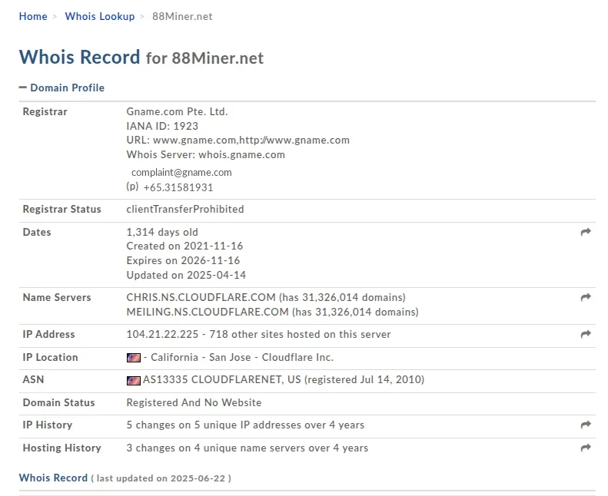
Task: Click the Whois Record section heading at the bottom
Action: pyautogui.click(x=53, y=478)
